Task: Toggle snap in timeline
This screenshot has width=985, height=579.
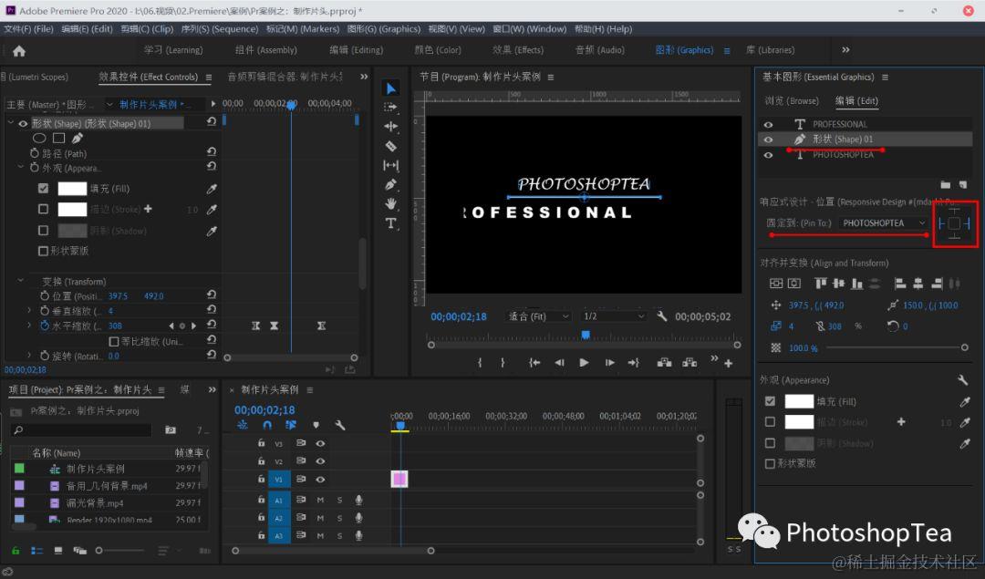Action: point(267,425)
